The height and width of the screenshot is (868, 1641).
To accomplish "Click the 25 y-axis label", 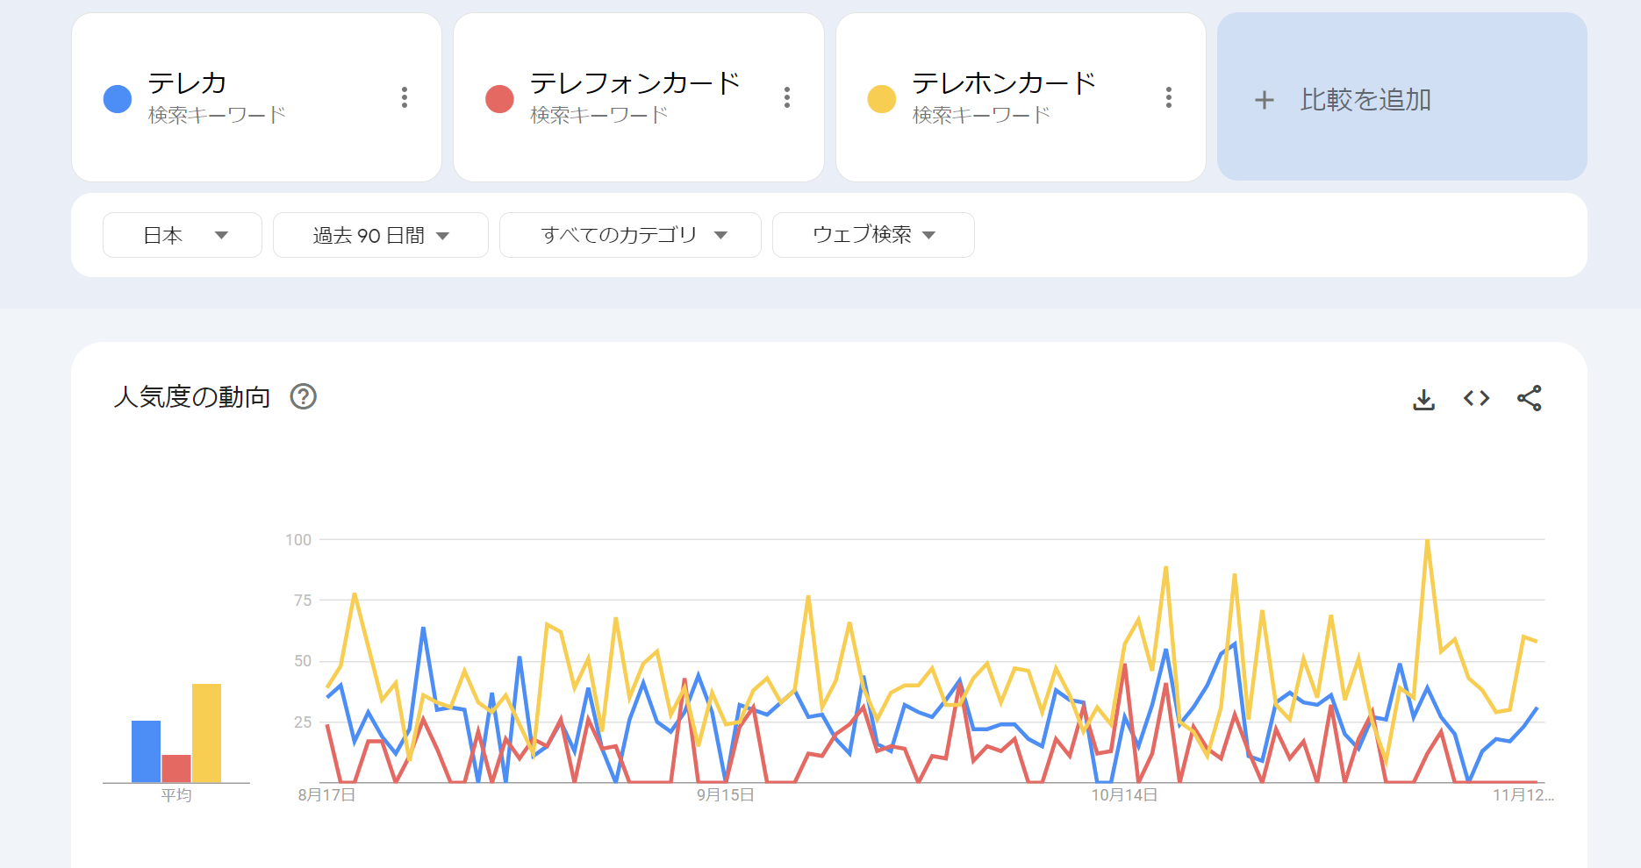I will [x=303, y=722].
